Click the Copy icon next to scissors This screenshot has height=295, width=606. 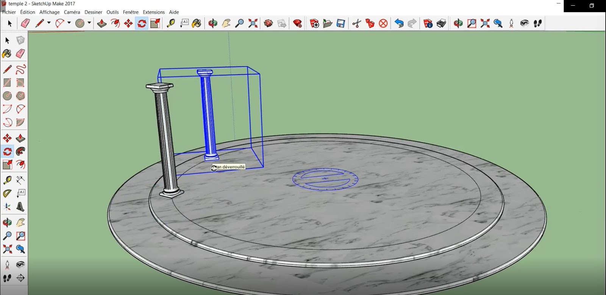pyautogui.click(x=370, y=23)
